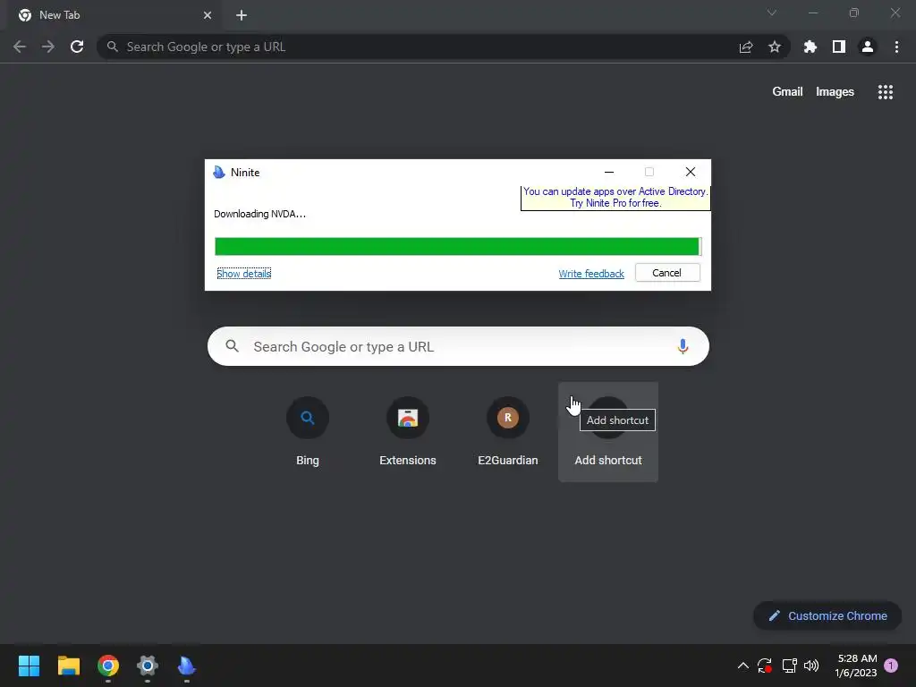This screenshot has width=916, height=687.
Task: Open the Chrome profile avatar
Action: tap(868, 47)
